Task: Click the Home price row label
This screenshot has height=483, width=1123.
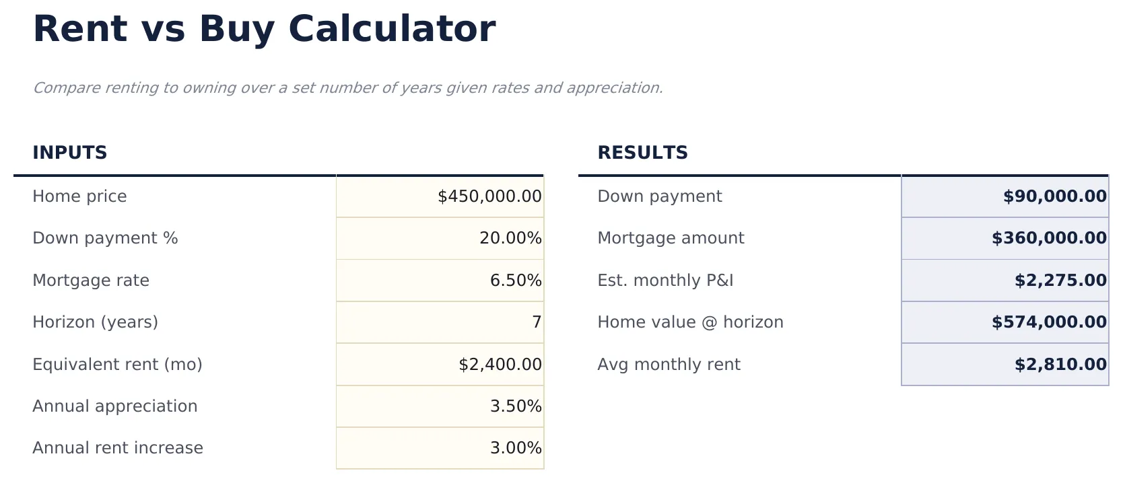Action: pos(80,196)
